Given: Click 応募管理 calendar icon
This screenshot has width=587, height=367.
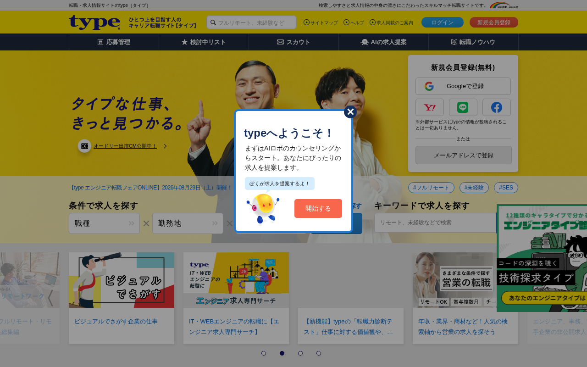Looking at the screenshot, I should [100, 42].
